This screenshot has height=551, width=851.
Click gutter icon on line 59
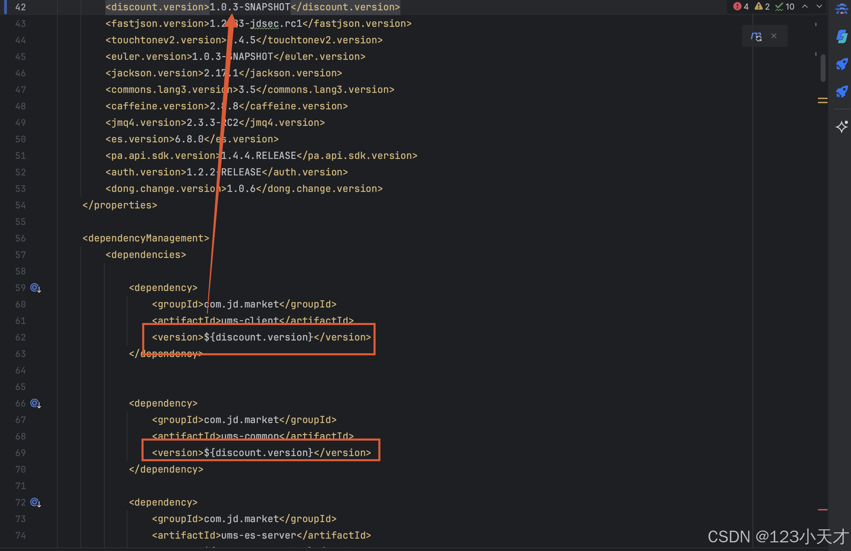pyautogui.click(x=35, y=288)
